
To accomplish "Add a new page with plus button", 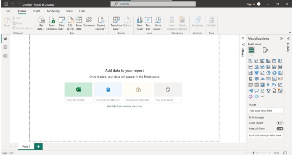I will [x=38, y=147].
